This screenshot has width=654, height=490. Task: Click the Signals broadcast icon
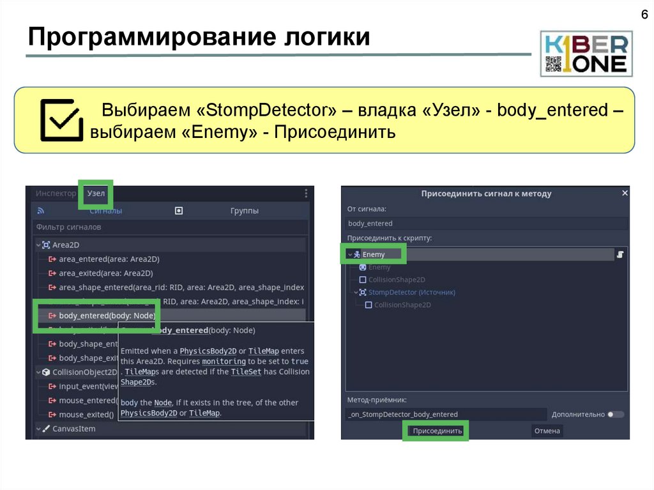click(x=40, y=211)
